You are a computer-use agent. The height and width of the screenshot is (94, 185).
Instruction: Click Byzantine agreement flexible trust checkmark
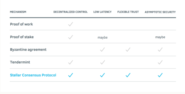click(x=128, y=50)
